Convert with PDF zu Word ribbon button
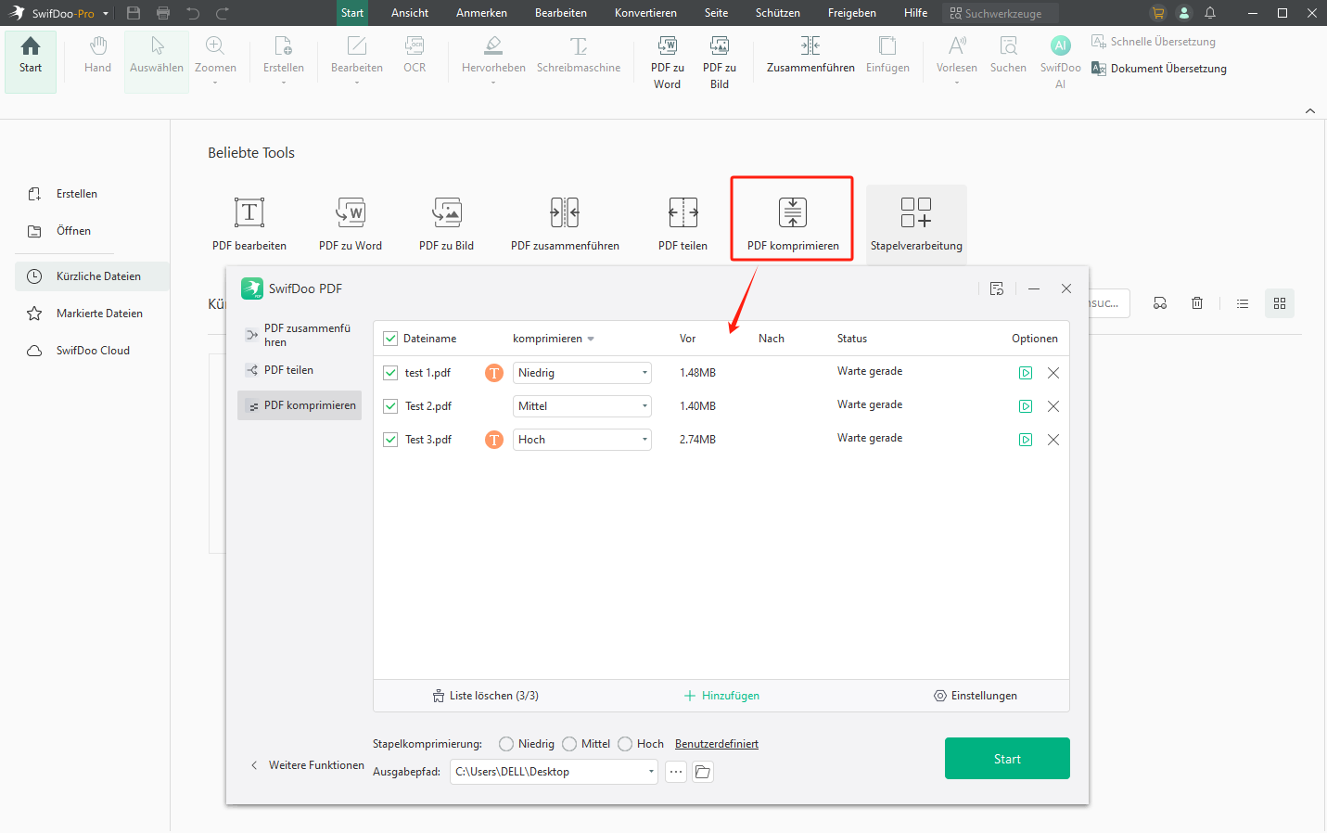The width and height of the screenshot is (1327, 833). coord(667,62)
